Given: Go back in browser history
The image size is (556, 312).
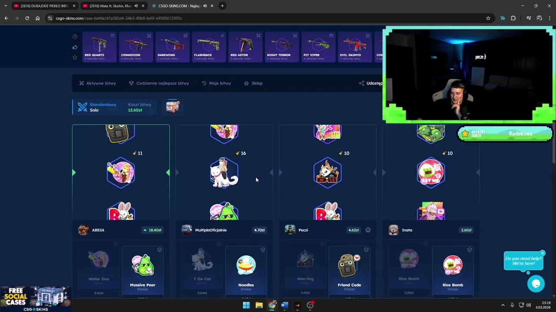Looking at the screenshot, I should pyautogui.click(x=6, y=18).
